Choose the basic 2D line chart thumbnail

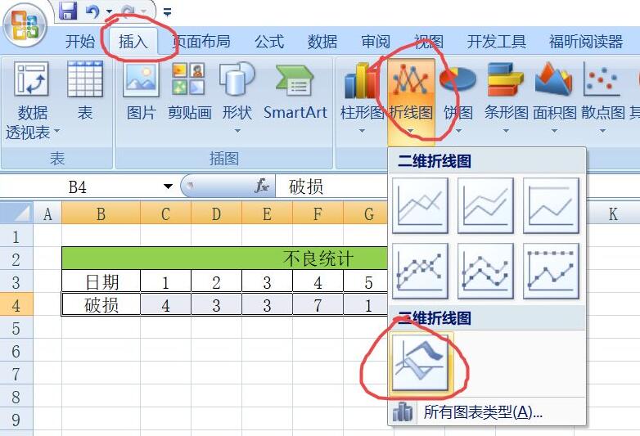tap(420, 205)
